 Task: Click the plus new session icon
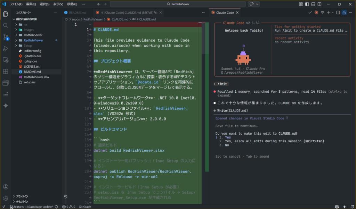click(329, 12)
